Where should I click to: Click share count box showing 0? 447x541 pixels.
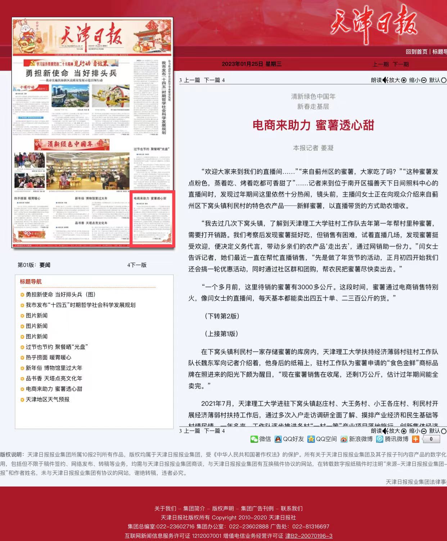point(431,439)
